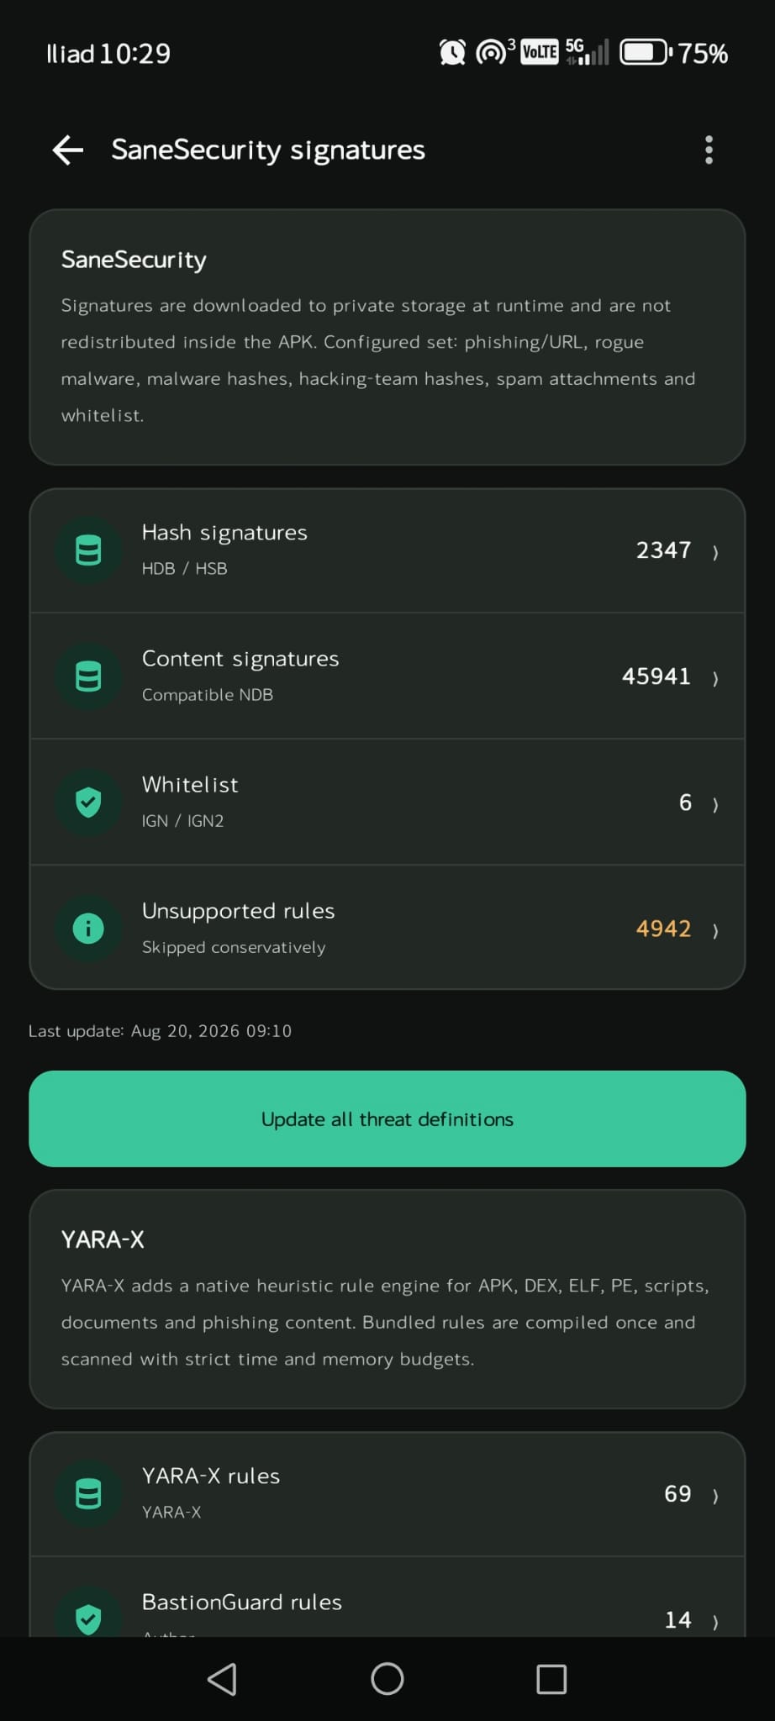Expand Unsupported rules chevron
Image resolution: width=775 pixels, height=1721 pixels.
[715, 930]
